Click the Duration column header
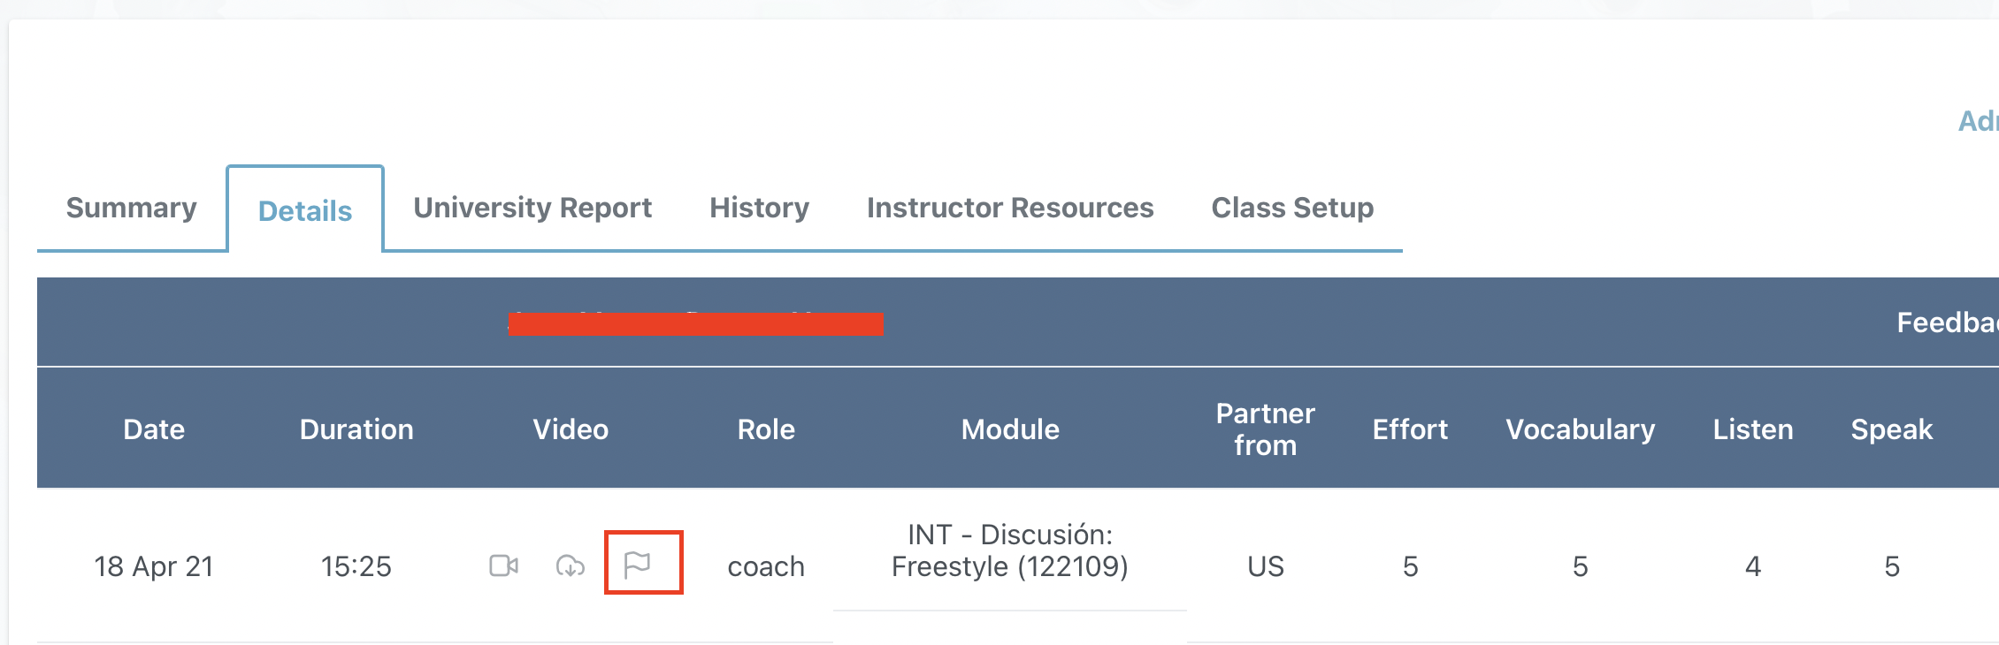Viewport: 1999px width, 645px height. coord(356,429)
